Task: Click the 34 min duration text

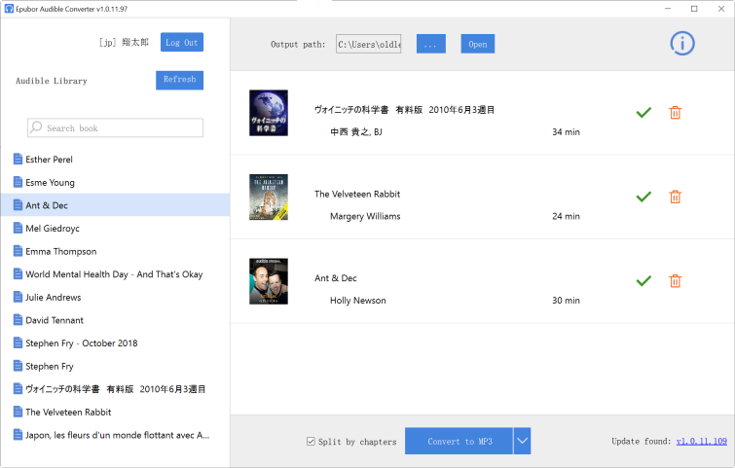Action: [x=566, y=132]
